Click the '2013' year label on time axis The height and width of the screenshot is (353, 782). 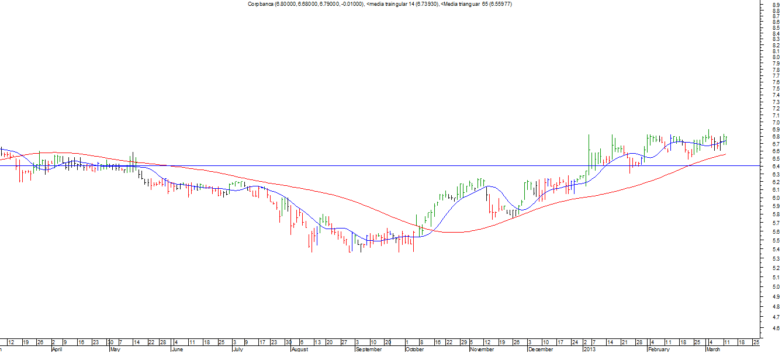590,349
